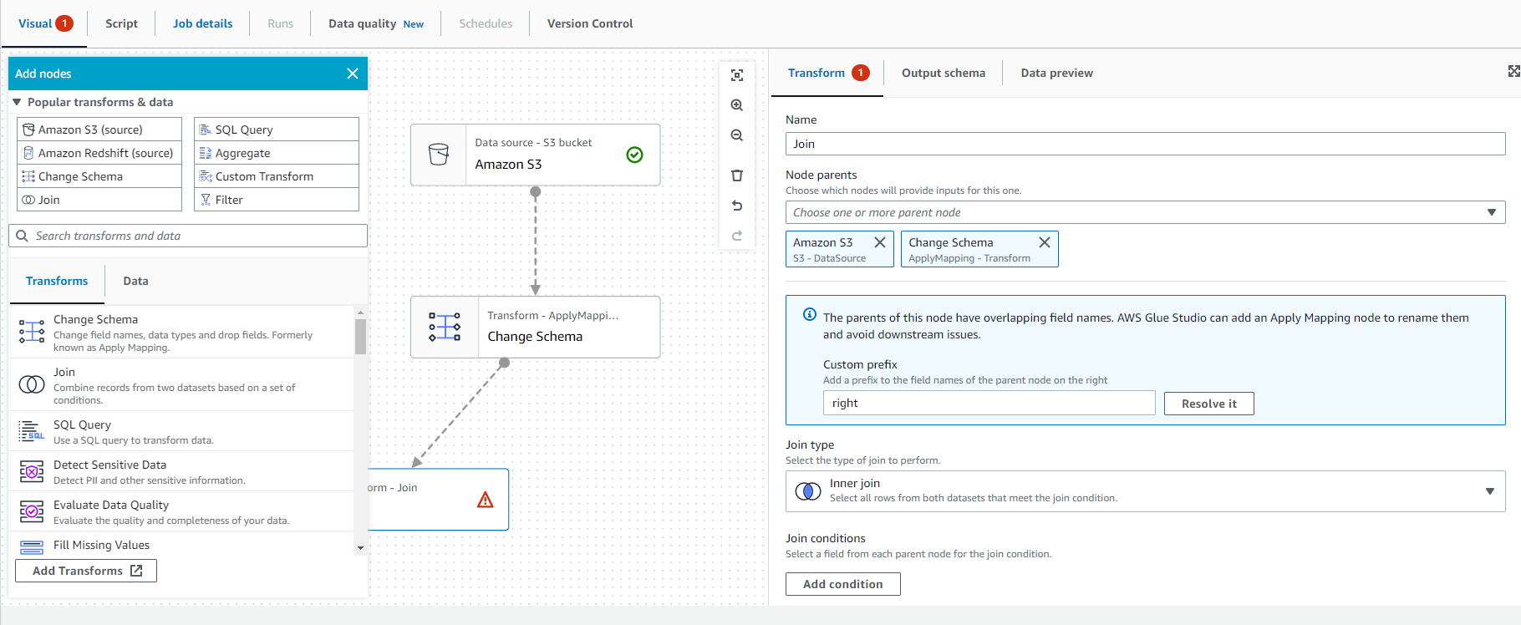Screen dimensions: 1521x625
Task: Click Change Schema node mapping icon
Action: coord(445,327)
